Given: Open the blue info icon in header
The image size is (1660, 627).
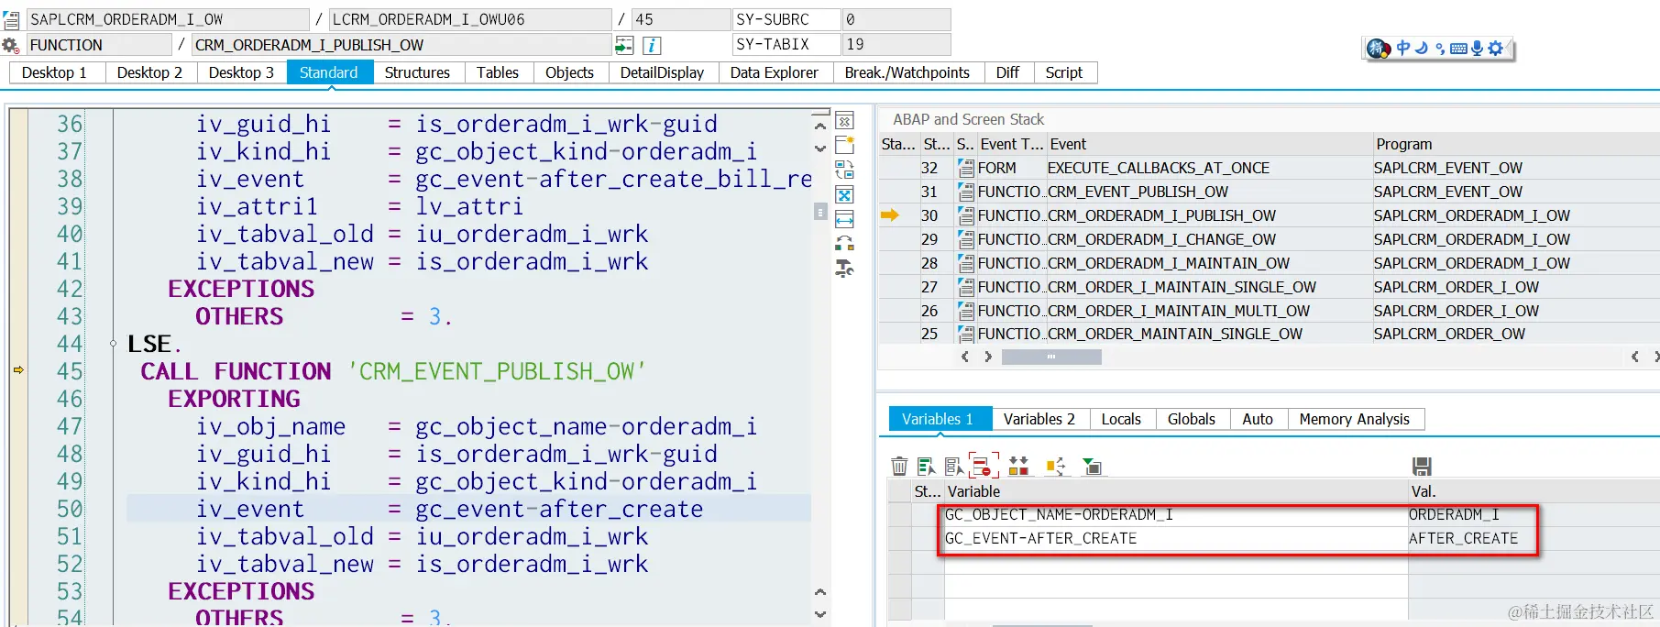Looking at the screenshot, I should [652, 45].
